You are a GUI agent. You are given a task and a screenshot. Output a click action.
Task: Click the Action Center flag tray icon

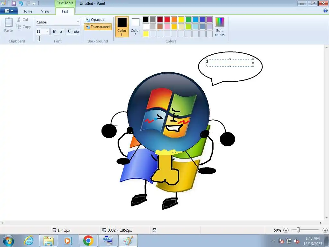[x=281, y=241]
